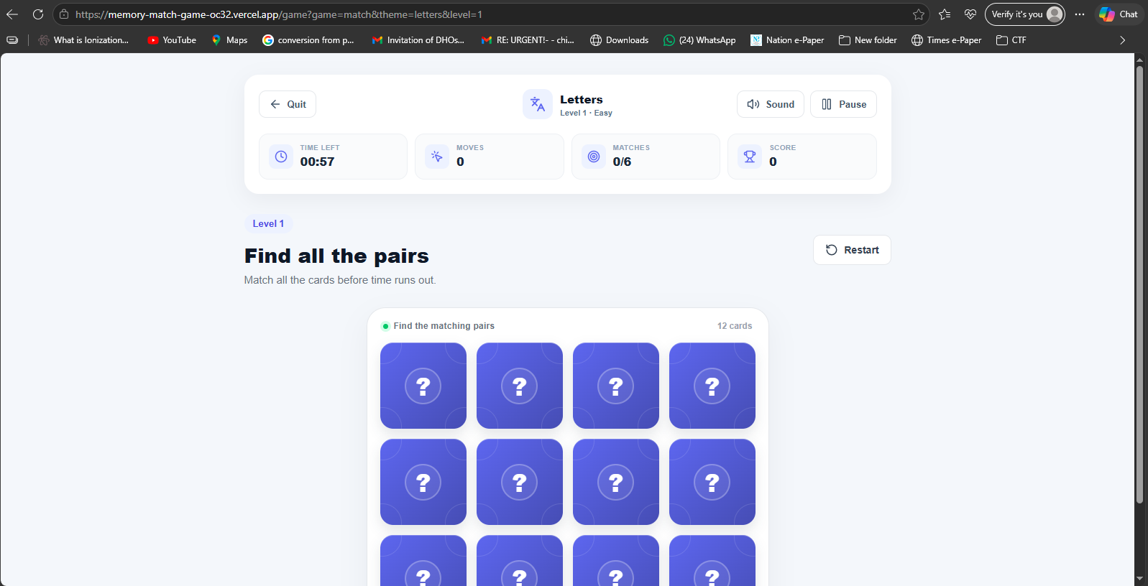The width and height of the screenshot is (1148, 586).
Task: Flip the third card in the top row
Action: click(616, 386)
